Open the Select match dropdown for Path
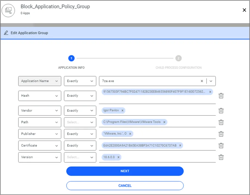Screen dimensions: 250x195 click(80, 122)
